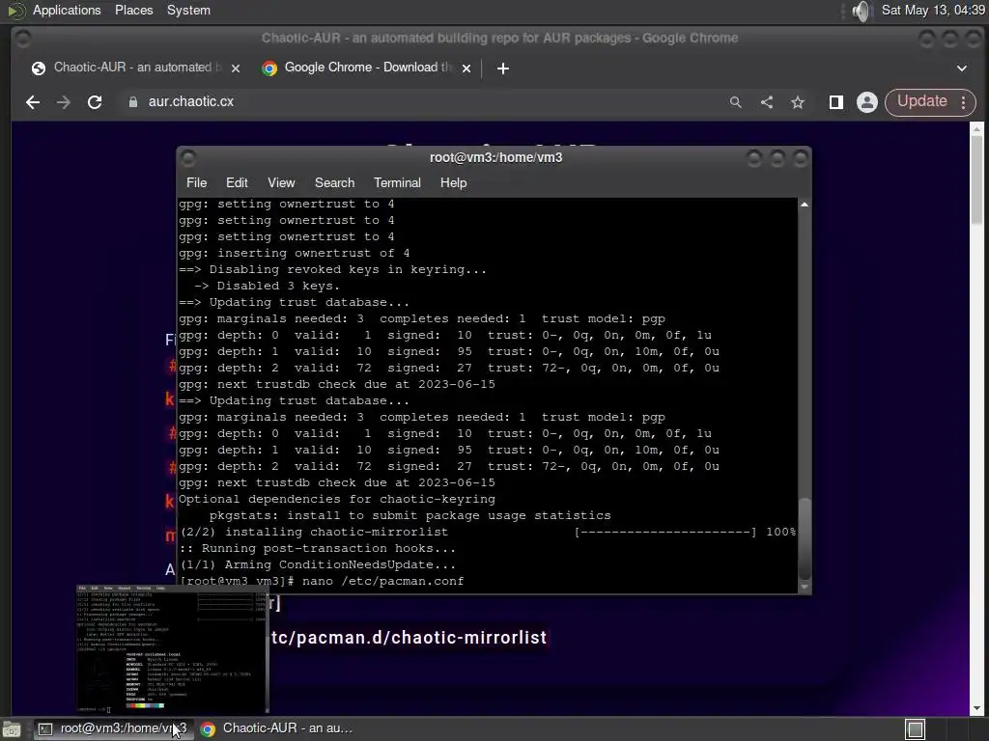The width and height of the screenshot is (989, 741).
Task: Click the terminal scrollbar up arrow
Action: (x=805, y=205)
